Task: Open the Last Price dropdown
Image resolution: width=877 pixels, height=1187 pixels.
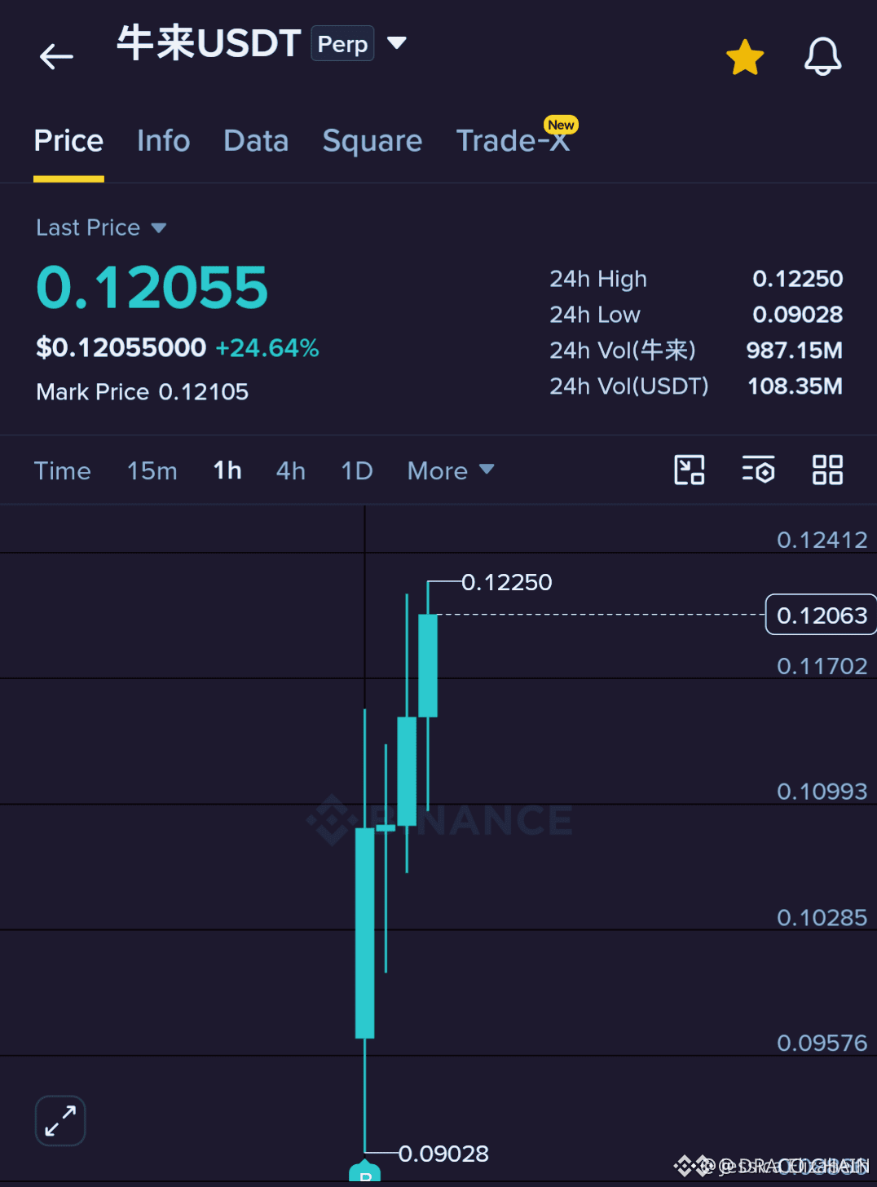Action: tap(101, 227)
